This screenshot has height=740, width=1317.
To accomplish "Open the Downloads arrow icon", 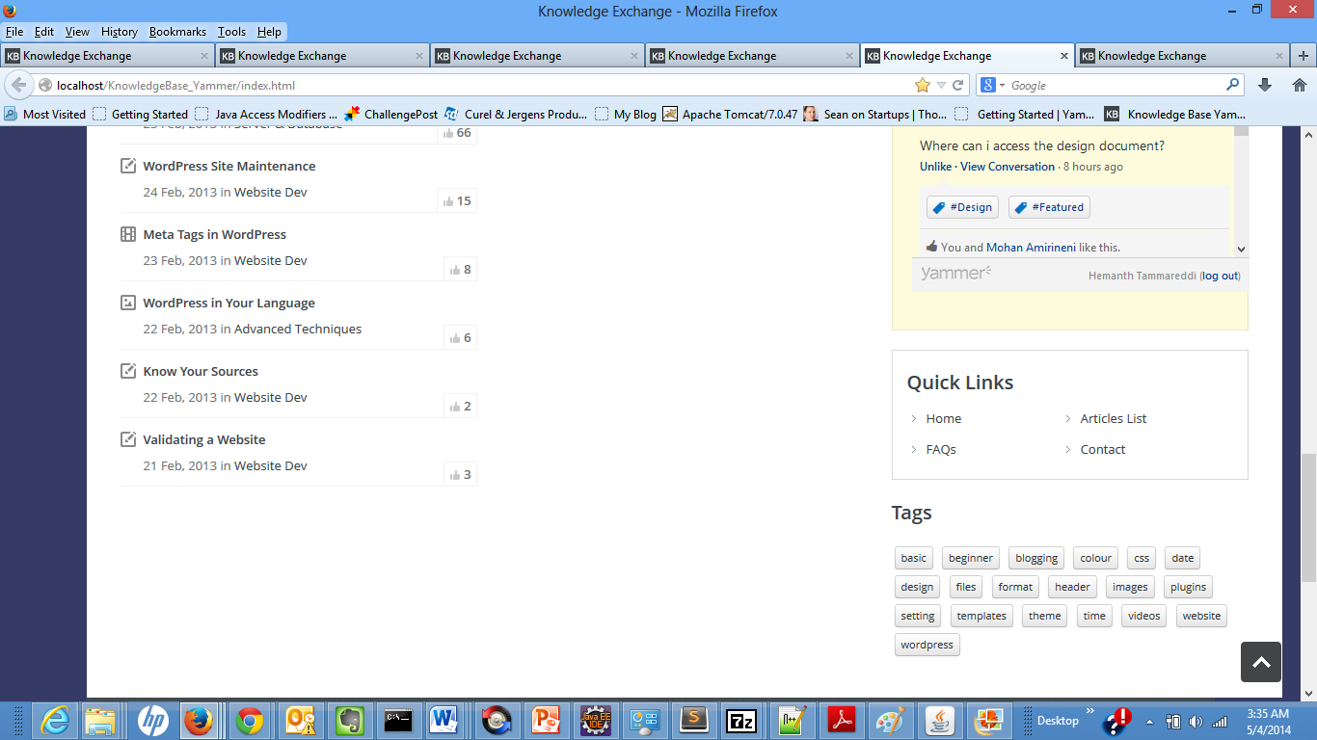I will 1265,85.
